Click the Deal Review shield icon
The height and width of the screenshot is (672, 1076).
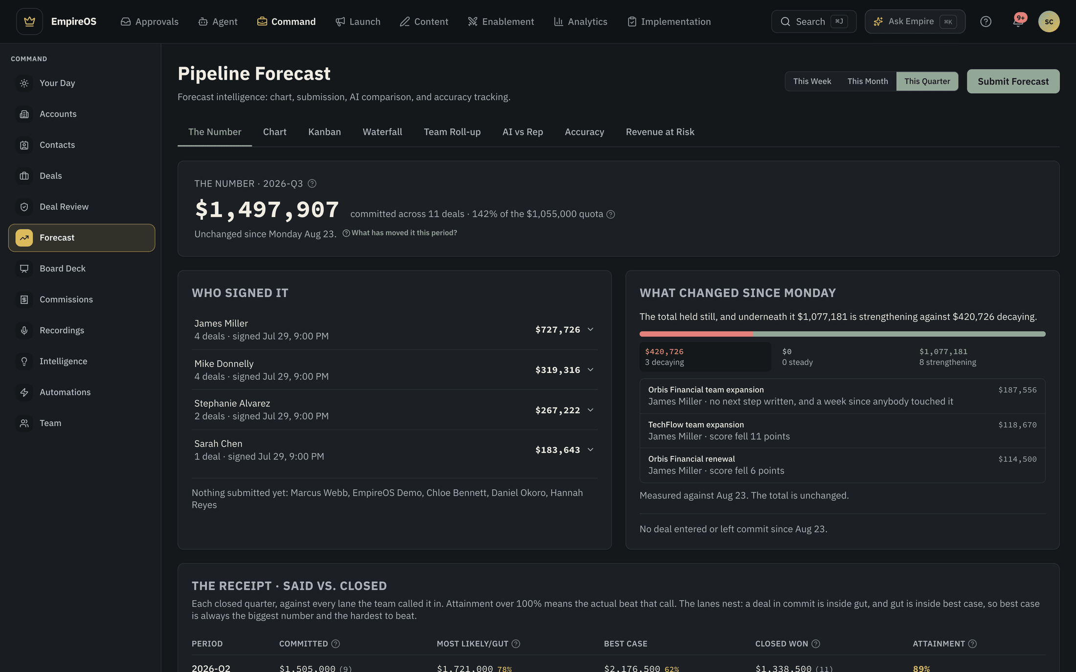24,207
